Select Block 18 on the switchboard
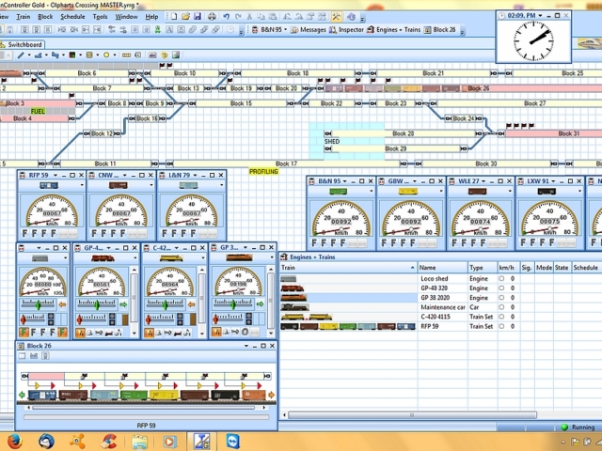602x451 pixels. point(297,73)
